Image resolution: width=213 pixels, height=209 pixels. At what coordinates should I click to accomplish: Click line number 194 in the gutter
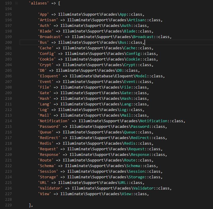[8, 9]
